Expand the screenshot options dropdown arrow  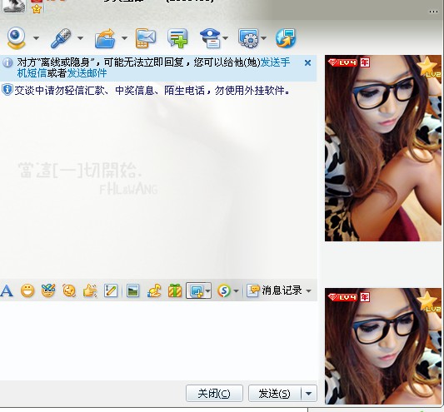pyautogui.click(x=208, y=290)
